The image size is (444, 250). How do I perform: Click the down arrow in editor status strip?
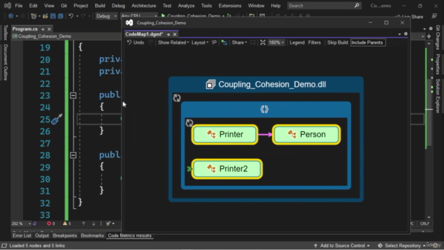pyautogui.click(x=94, y=224)
